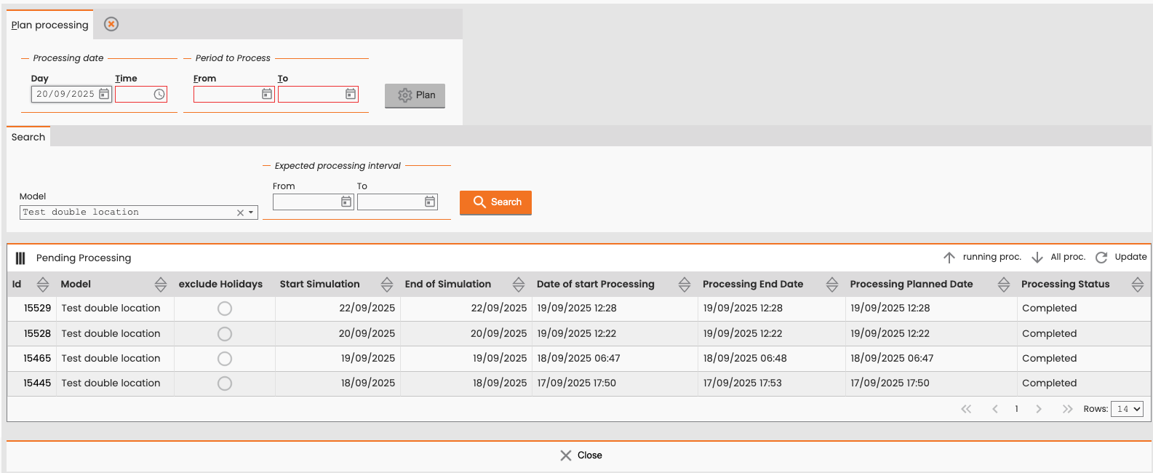The height and width of the screenshot is (473, 1153).
Task: Sort by Date of start Processing column
Action: pos(685,285)
